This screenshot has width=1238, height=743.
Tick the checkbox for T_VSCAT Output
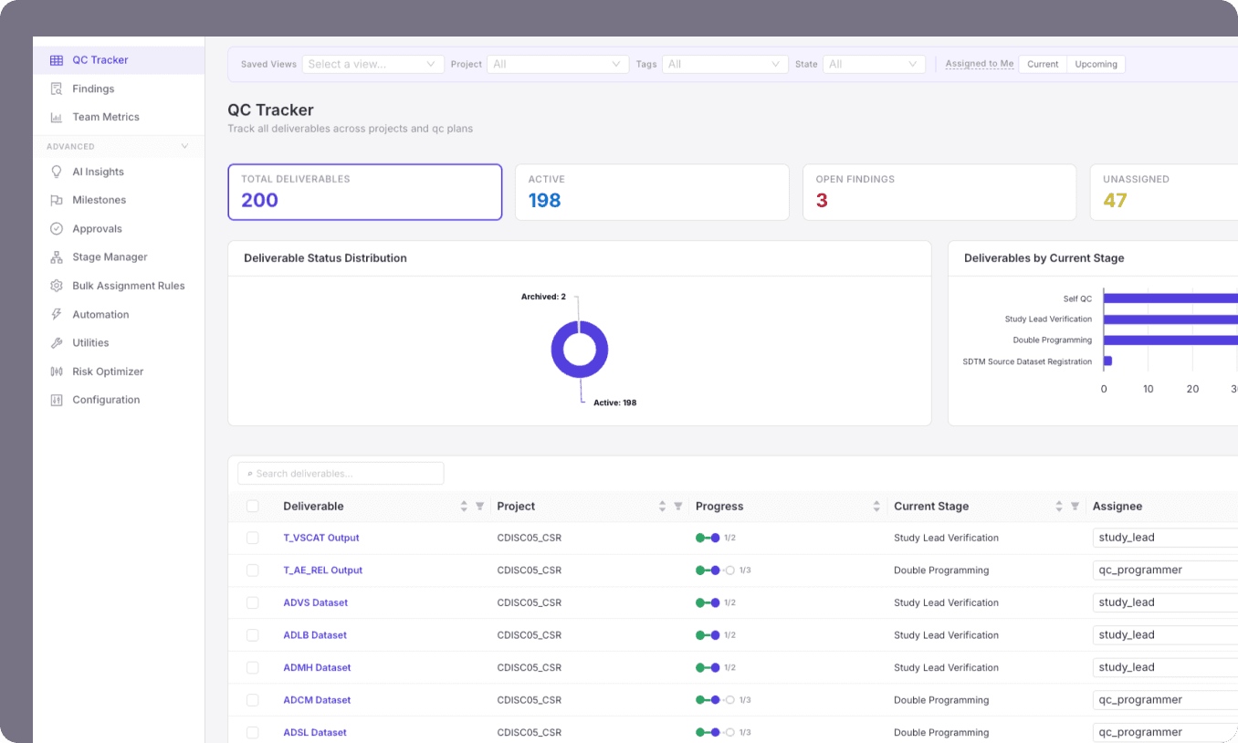pos(253,538)
